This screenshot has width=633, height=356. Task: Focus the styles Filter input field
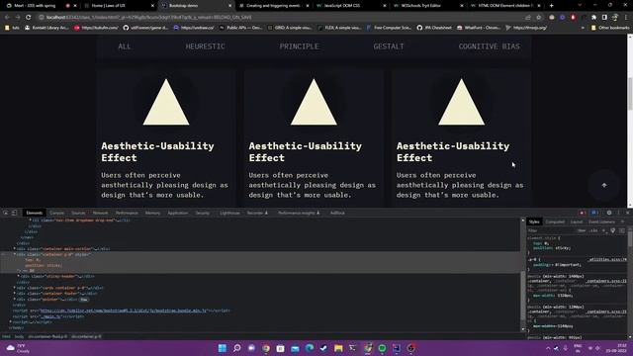(x=551, y=230)
